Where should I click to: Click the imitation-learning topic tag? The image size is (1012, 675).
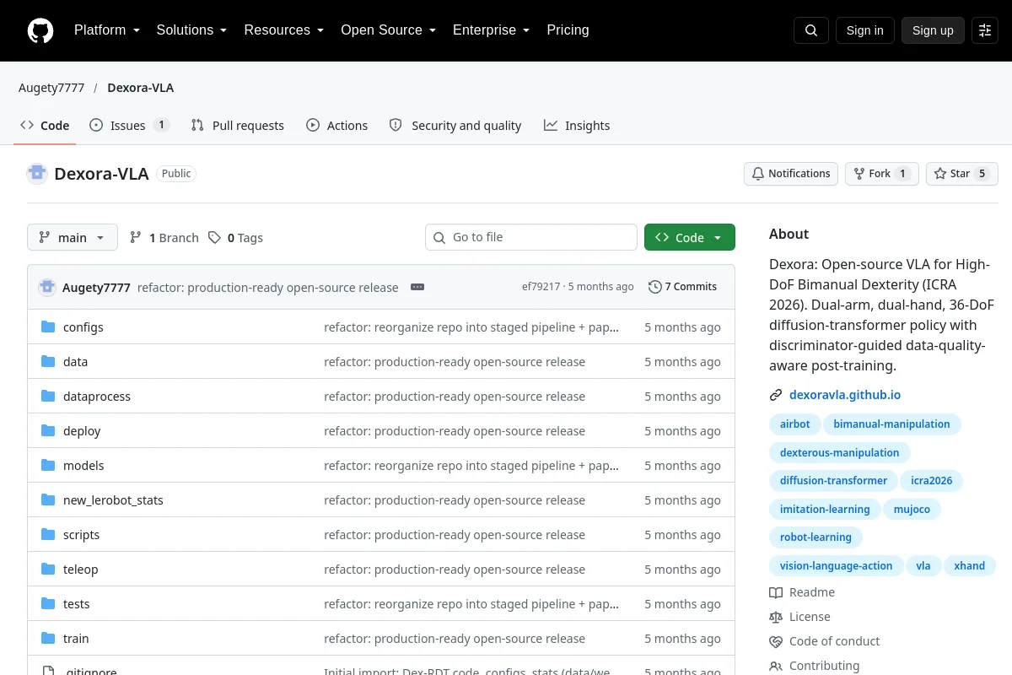pos(825,510)
